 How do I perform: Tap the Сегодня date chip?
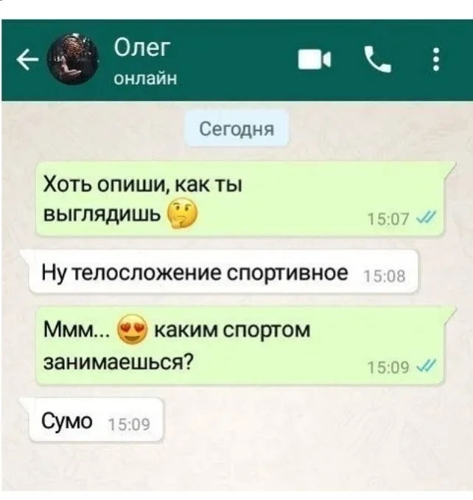tap(236, 129)
